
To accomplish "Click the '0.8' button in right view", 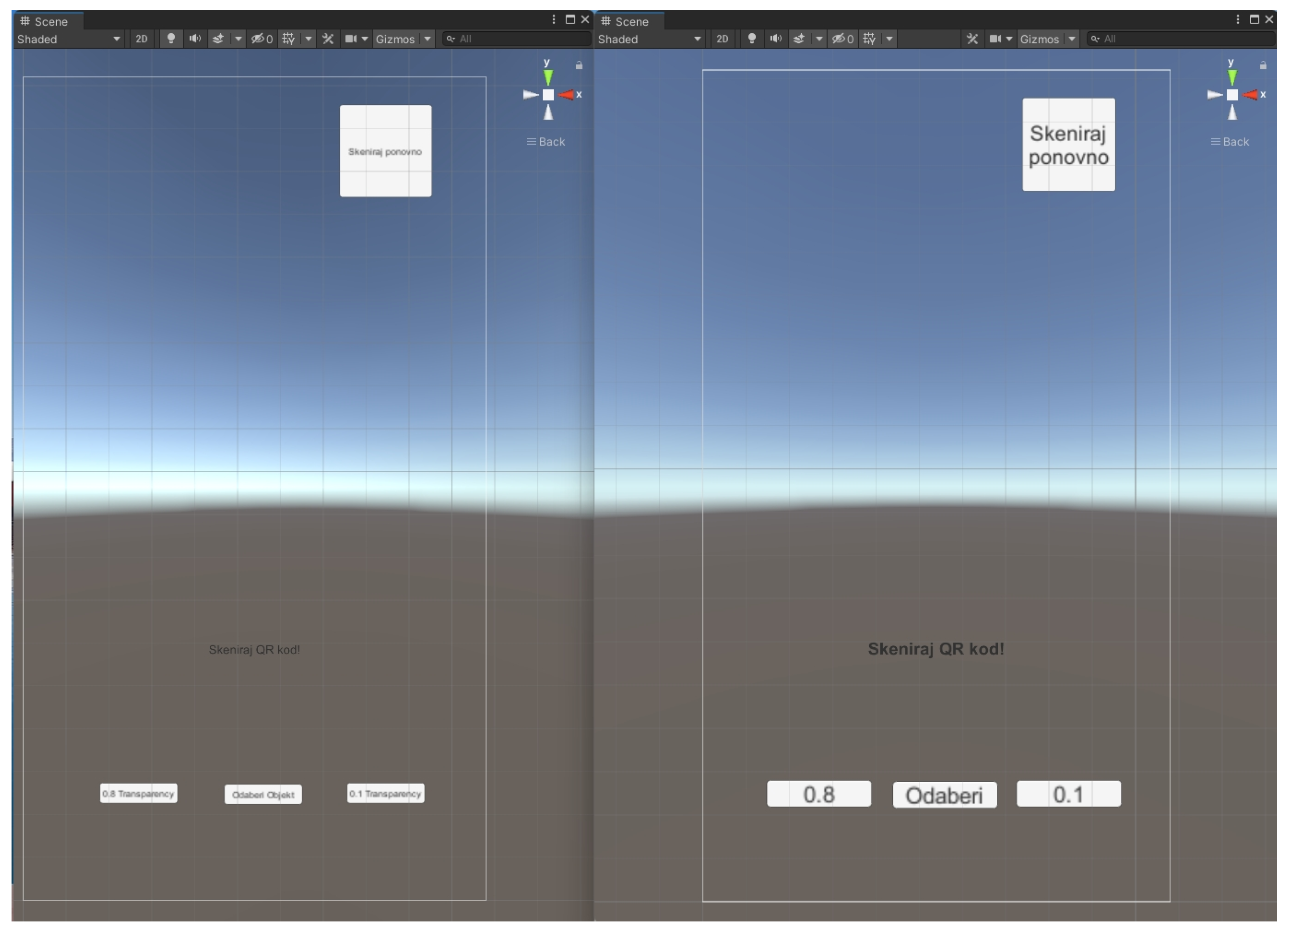I will (x=818, y=794).
